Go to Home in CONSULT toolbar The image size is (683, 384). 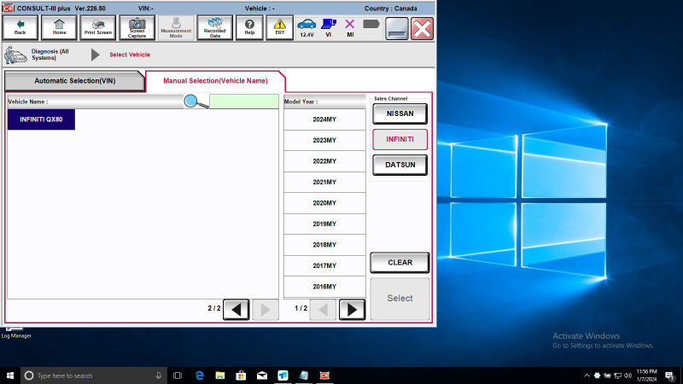click(x=59, y=28)
